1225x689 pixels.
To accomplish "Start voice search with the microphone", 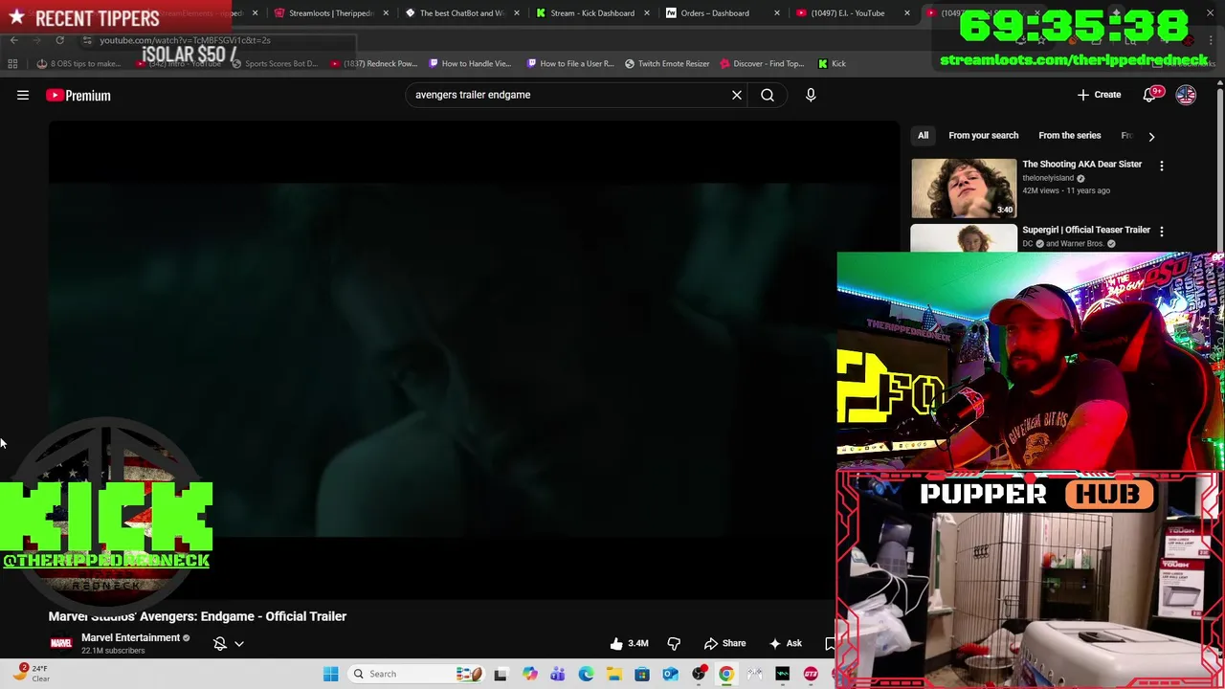I will [x=811, y=95].
